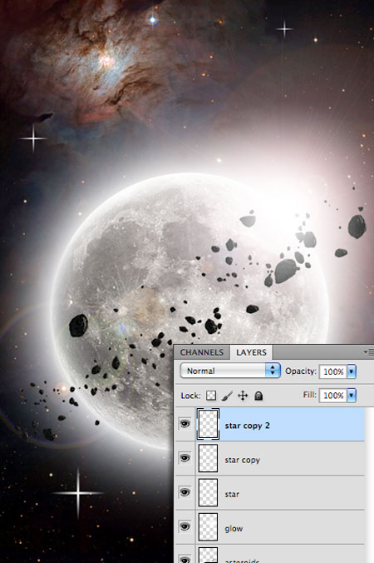Click the 'Lock:' label

click(190, 396)
